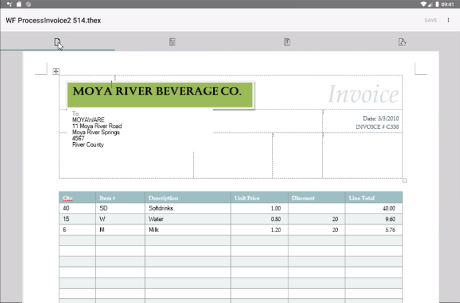Select the fourth export document tab icon
The image size is (460, 303).
[x=402, y=42]
